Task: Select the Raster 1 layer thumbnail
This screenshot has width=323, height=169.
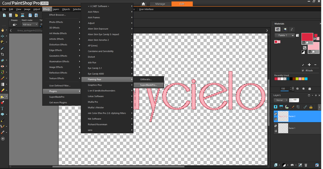Action: [x=283, y=128]
